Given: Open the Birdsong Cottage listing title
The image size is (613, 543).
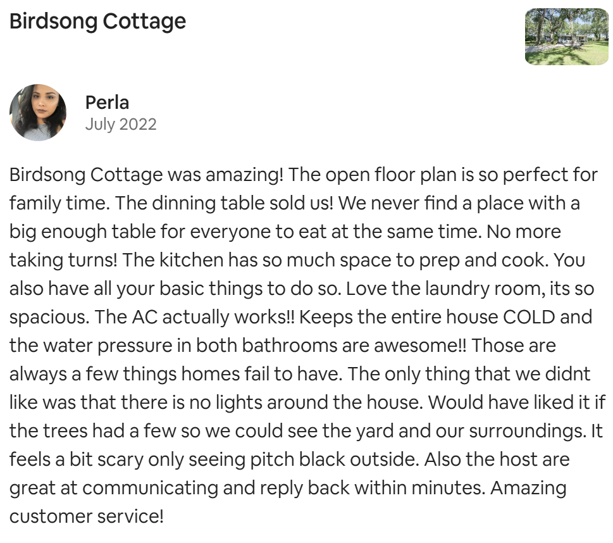Looking at the screenshot, I should (x=97, y=21).
